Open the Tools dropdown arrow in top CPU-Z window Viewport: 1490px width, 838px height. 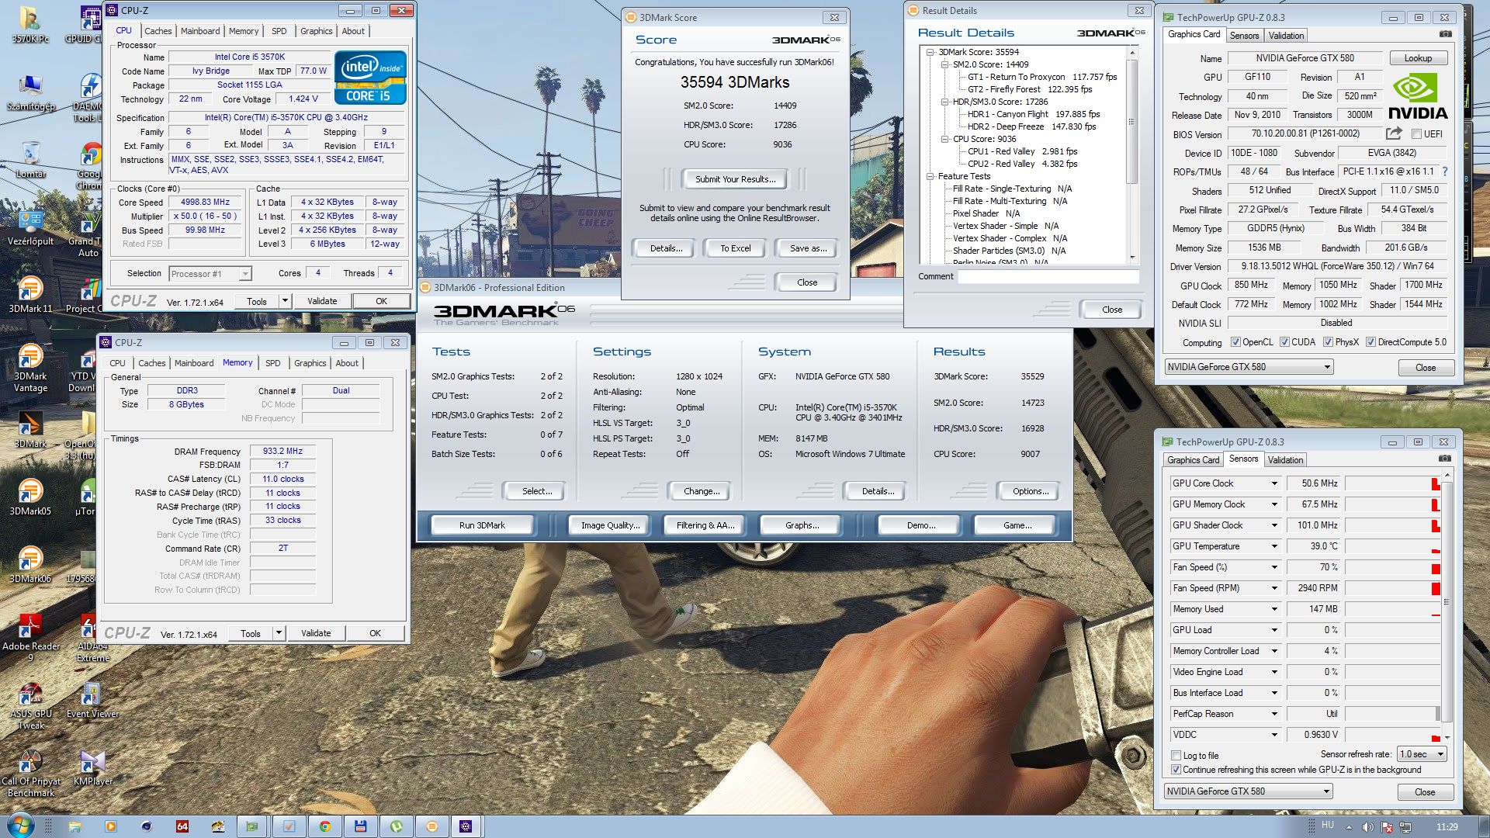point(285,301)
